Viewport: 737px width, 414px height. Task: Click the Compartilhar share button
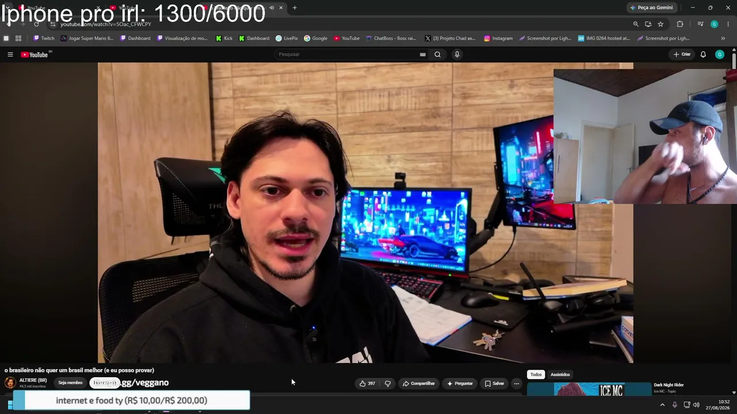click(x=419, y=384)
